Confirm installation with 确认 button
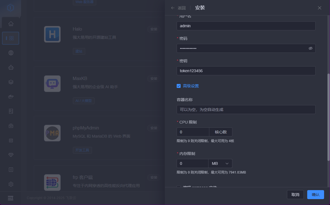 (315, 194)
